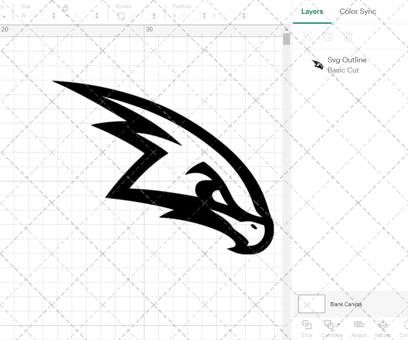The image size is (408, 340).
Task: Click the Svg Outline layer thumbnail
Action: [317, 64]
